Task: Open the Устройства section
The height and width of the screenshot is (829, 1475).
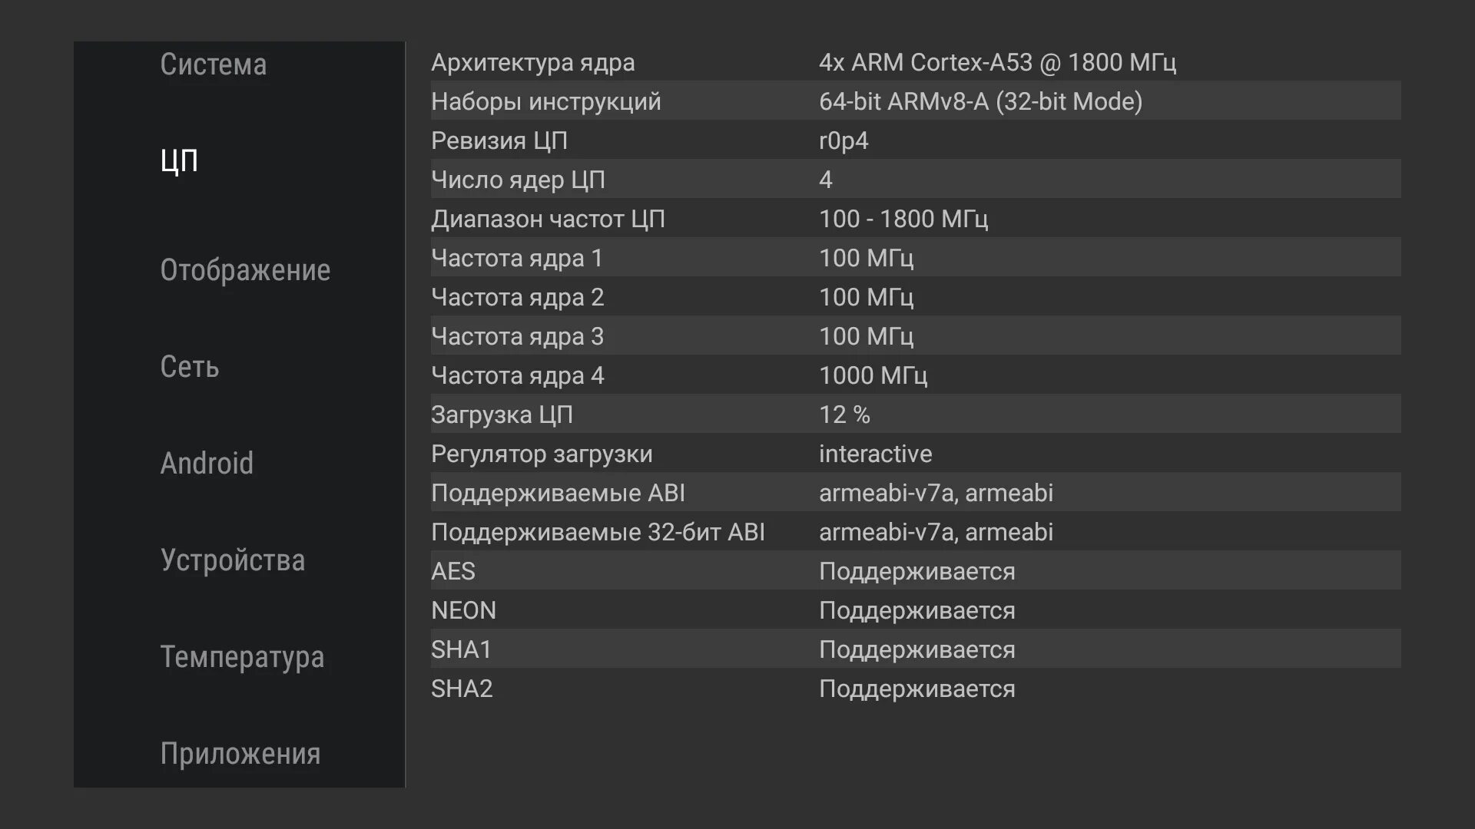Action: [x=233, y=560]
